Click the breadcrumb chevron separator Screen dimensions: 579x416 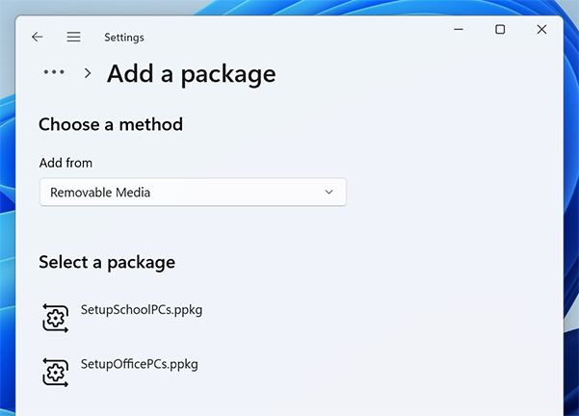[x=88, y=73]
